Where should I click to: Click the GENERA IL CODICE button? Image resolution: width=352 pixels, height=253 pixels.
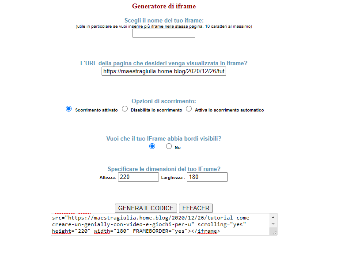click(x=146, y=208)
